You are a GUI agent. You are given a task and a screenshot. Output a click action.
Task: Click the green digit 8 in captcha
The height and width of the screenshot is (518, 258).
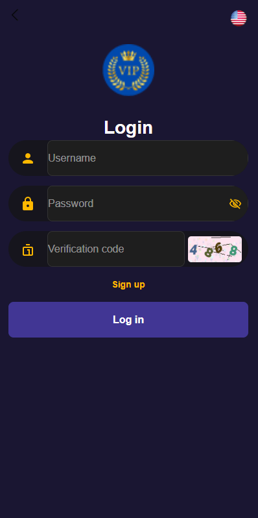(233, 251)
